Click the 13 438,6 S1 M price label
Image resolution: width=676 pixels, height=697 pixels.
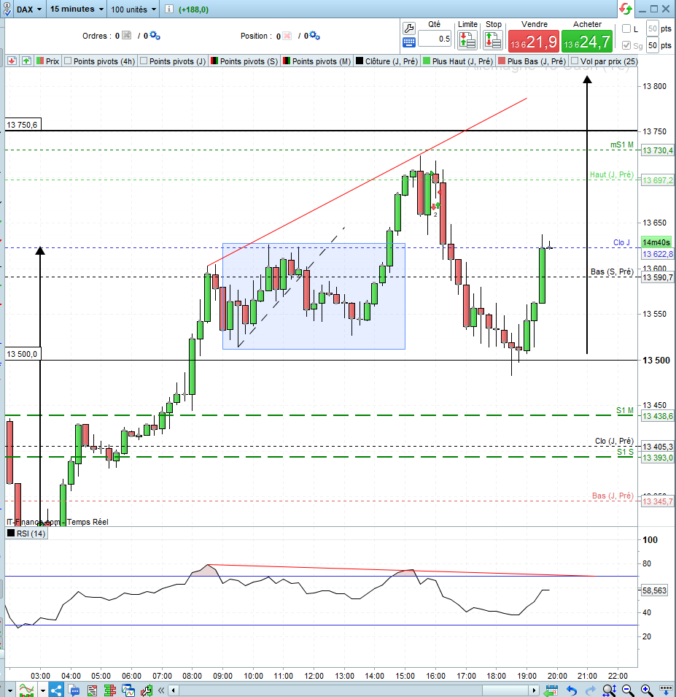[x=657, y=416]
